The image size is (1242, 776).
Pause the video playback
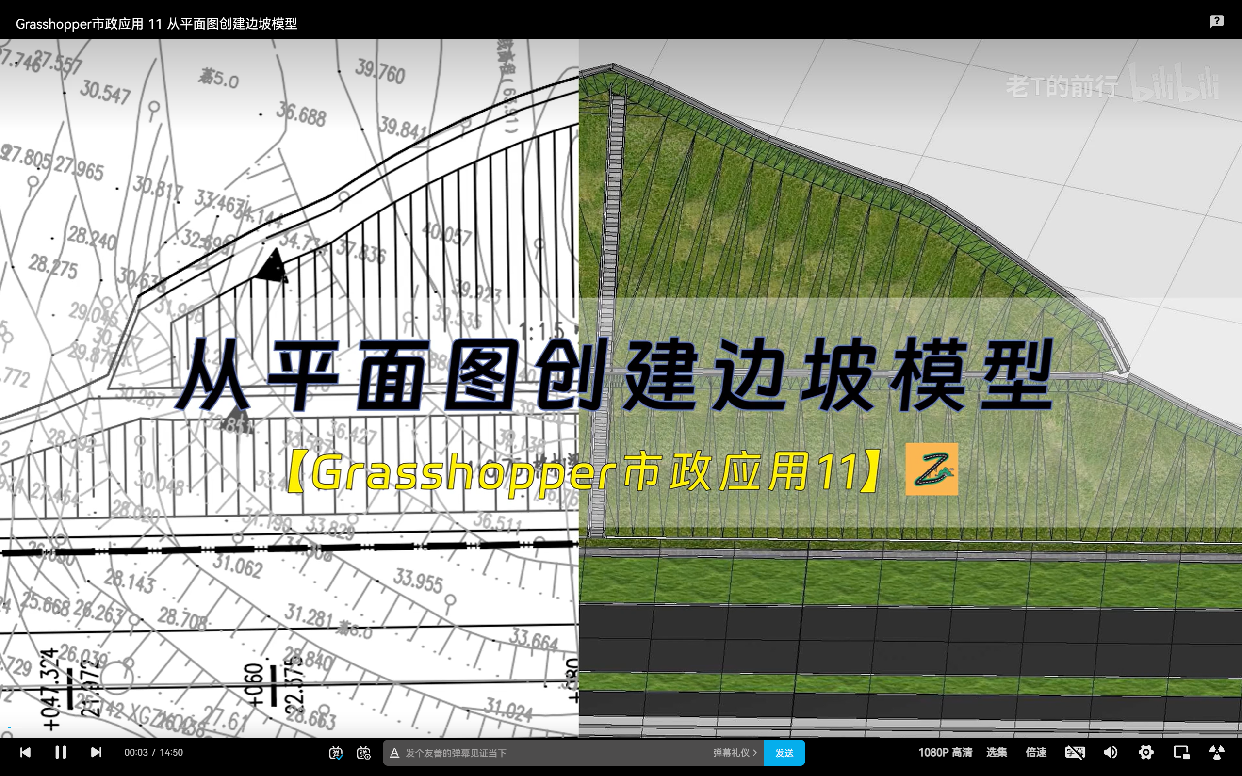tap(61, 752)
